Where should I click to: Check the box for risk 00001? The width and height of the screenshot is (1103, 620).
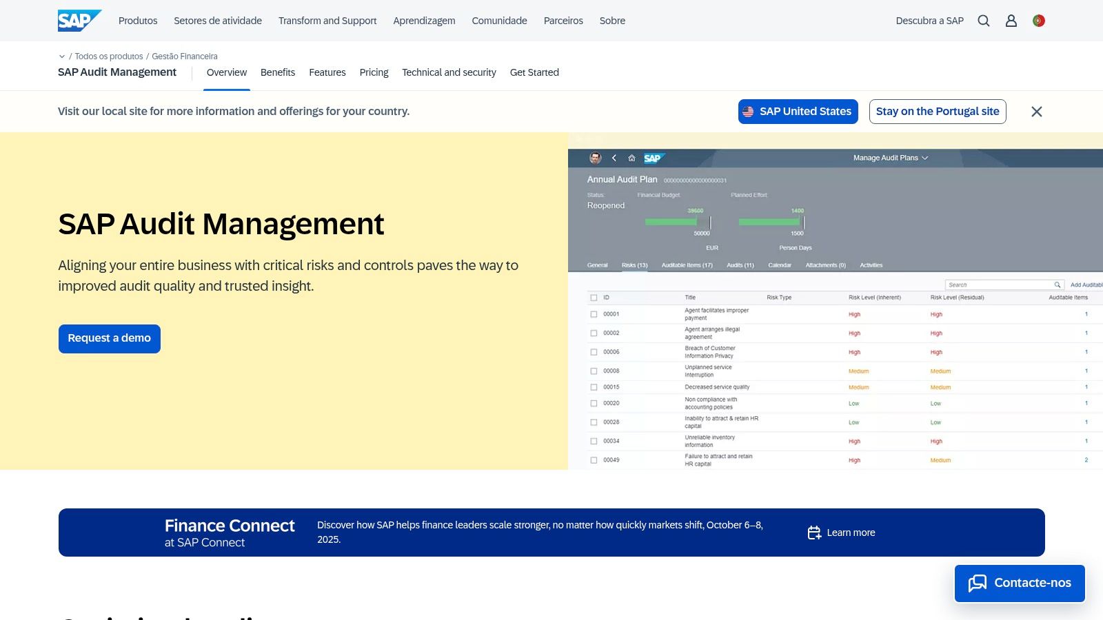(594, 314)
